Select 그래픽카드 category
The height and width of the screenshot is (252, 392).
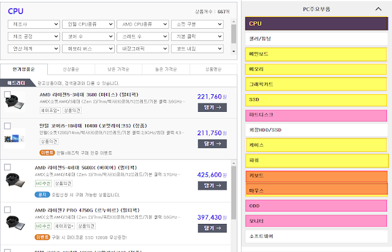click(x=317, y=84)
